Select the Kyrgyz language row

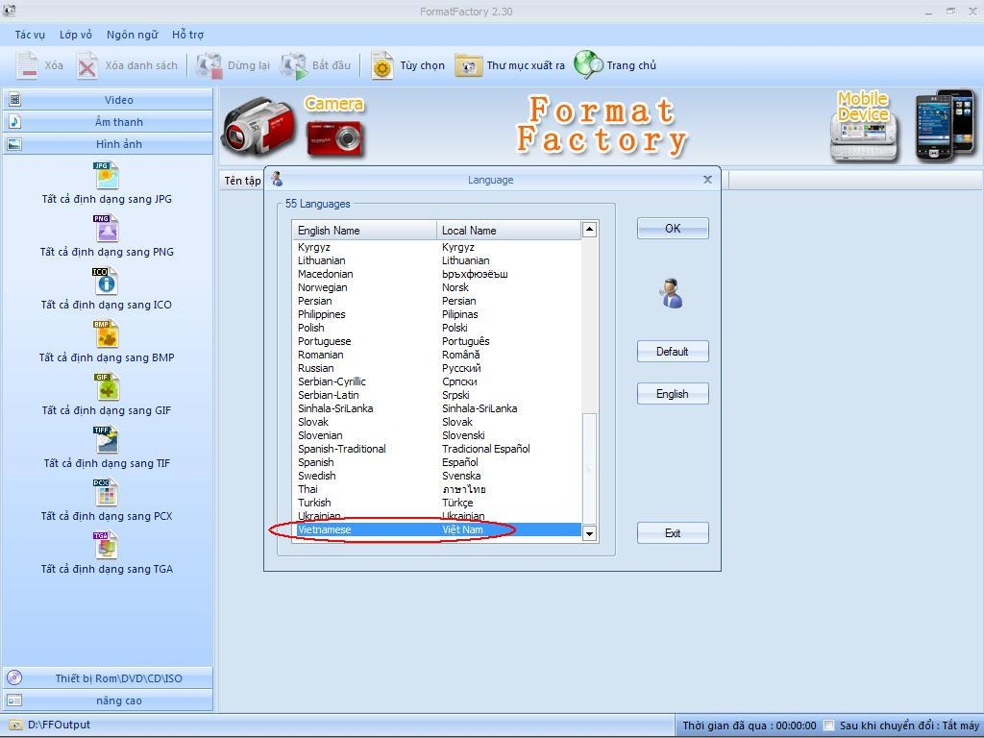pos(437,247)
